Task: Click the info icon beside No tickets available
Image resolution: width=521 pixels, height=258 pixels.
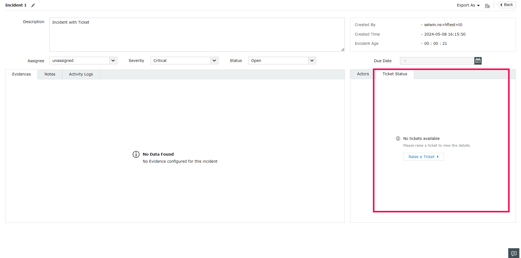Action: (398, 139)
